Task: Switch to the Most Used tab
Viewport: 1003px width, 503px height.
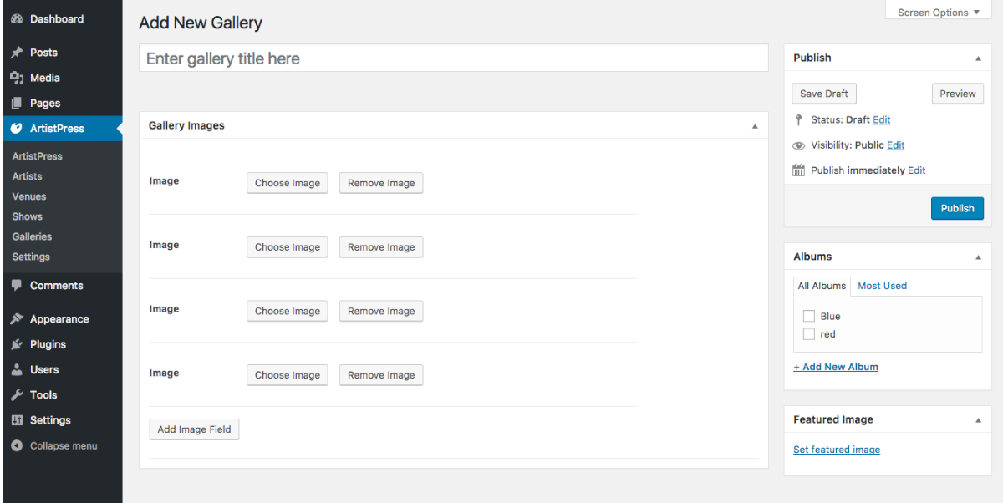Action: pos(882,286)
